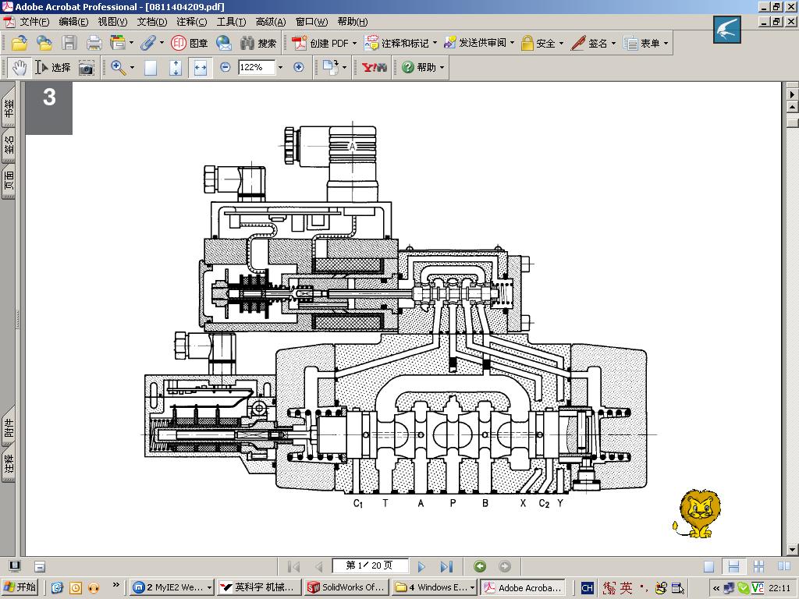
Task: Enable Facing pages layout
Action: [784, 566]
